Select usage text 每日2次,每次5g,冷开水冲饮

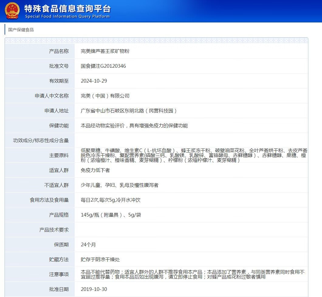tap(111, 200)
